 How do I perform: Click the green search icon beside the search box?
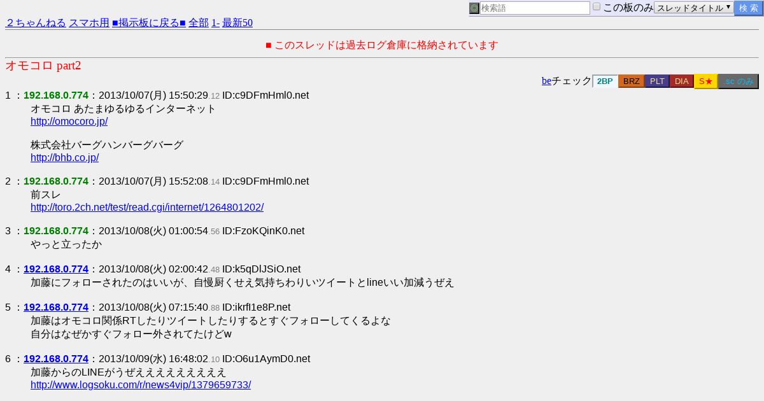474,8
